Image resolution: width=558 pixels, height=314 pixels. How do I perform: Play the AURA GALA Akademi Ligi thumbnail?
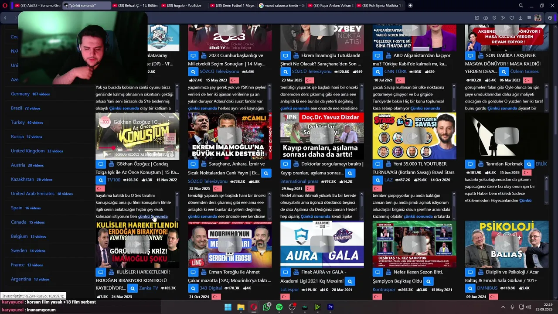322,244
